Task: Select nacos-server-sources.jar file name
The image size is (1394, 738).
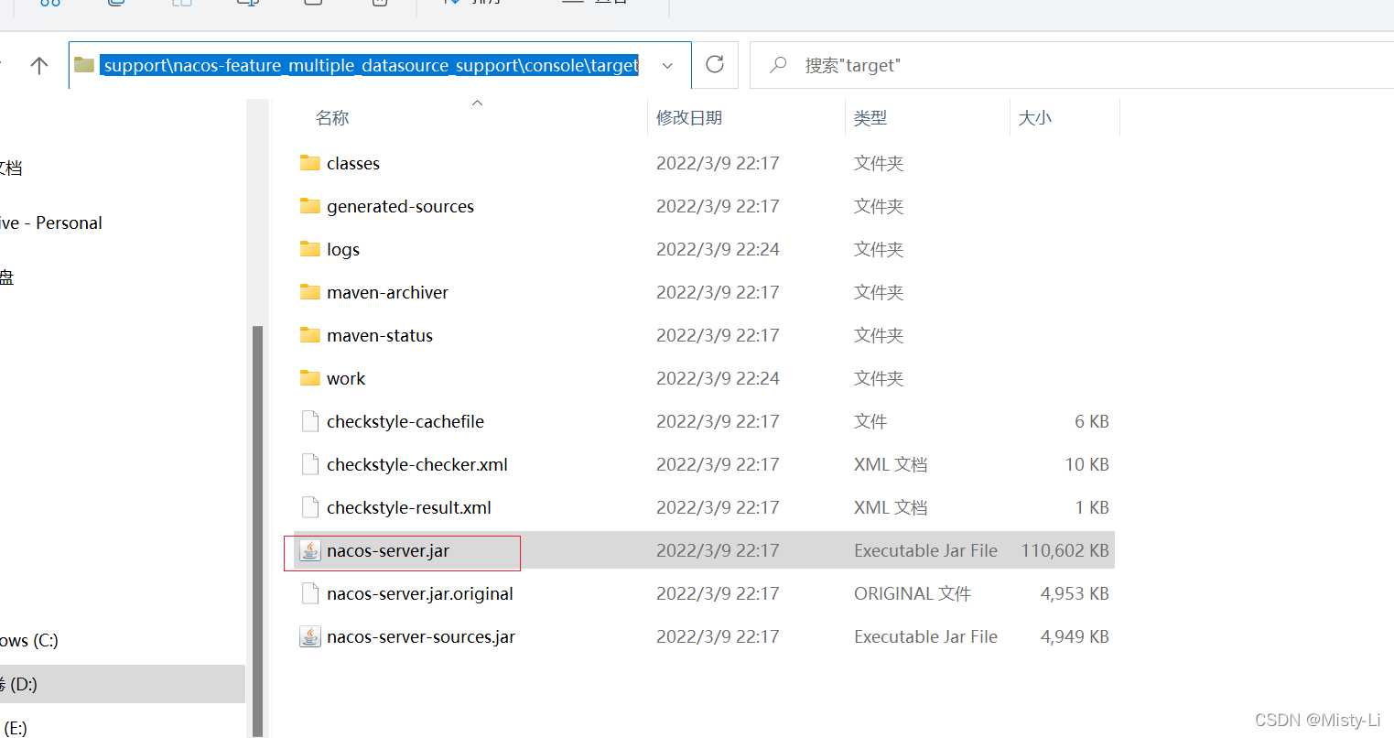Action: pos(421,636)
